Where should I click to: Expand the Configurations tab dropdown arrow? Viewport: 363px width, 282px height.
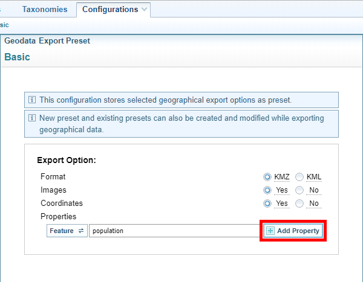tap(144, 10)
